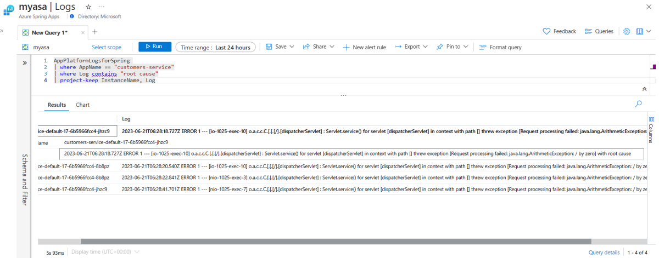659x258 pixels.
Task: Add a new query tab with plus
Action: 94,32
